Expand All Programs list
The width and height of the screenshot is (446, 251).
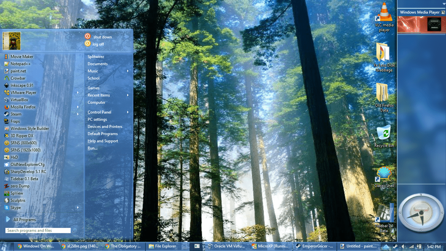click(24, 220)
